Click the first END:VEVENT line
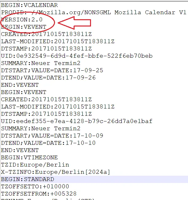Image resolution: width=188 pixels, height=200 pixels. (20, 85)
